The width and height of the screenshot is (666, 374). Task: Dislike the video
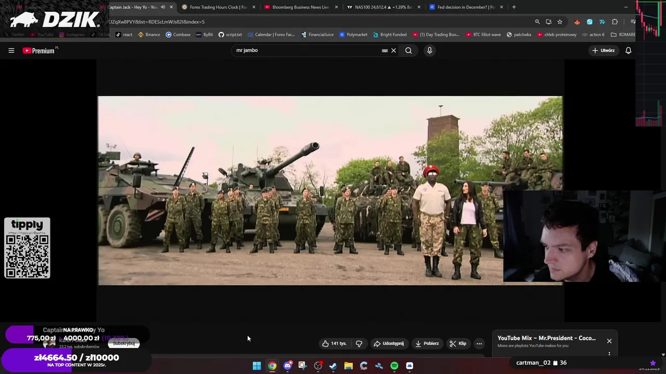(359, 343)
